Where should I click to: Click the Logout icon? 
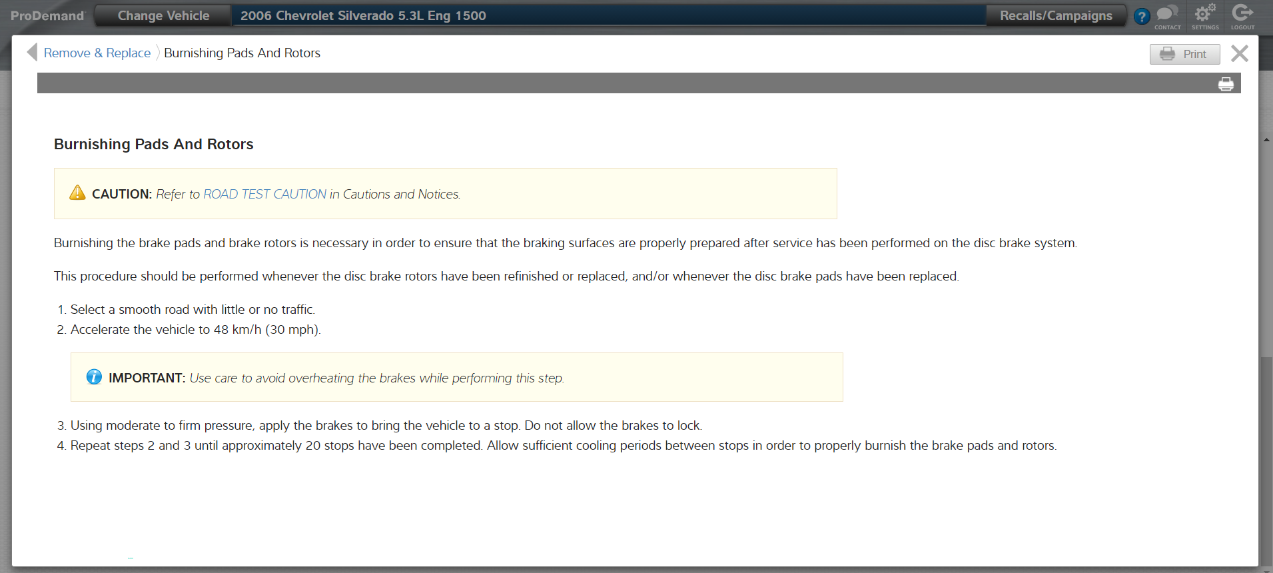pos(1242,15)
